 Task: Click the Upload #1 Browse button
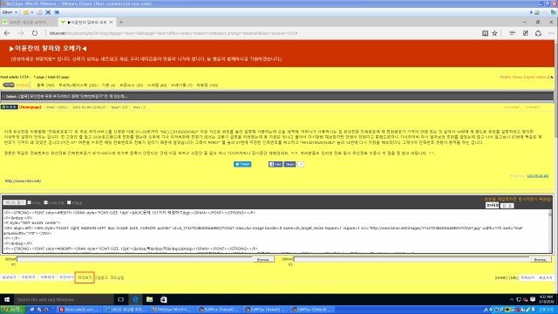tap(263, 260)
